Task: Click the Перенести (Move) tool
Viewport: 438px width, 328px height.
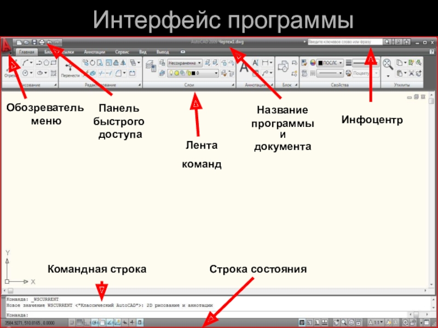Action: 70,70
